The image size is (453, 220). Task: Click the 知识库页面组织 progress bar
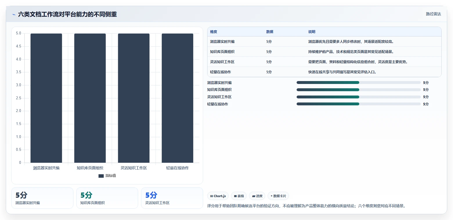pyautogui.click(x=359, y=90)
